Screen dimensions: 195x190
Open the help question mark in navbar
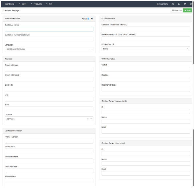pos(185,4)
